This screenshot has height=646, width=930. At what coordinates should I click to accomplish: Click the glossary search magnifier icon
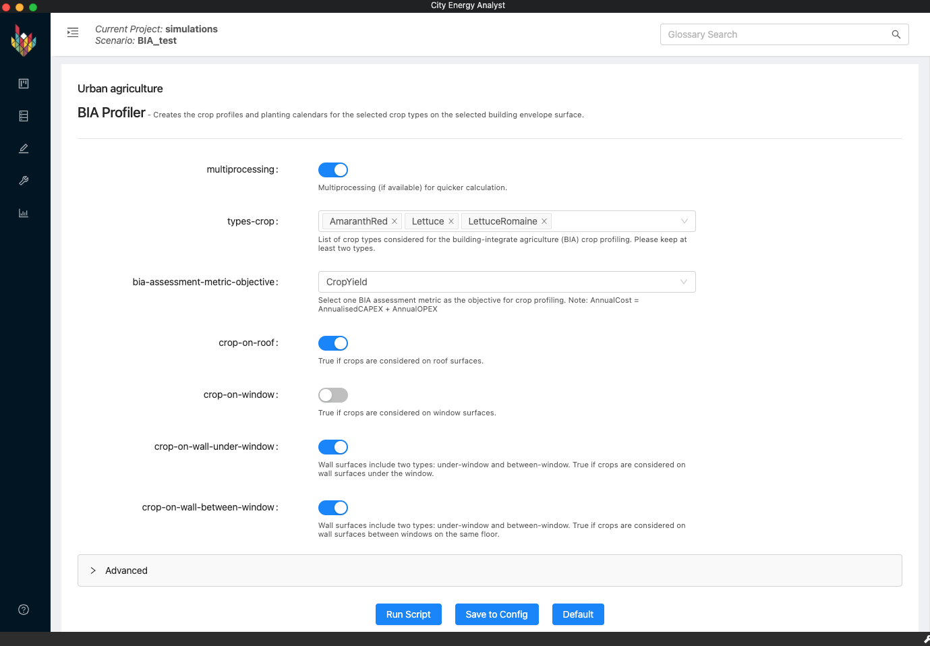click(x=896, y=34)
